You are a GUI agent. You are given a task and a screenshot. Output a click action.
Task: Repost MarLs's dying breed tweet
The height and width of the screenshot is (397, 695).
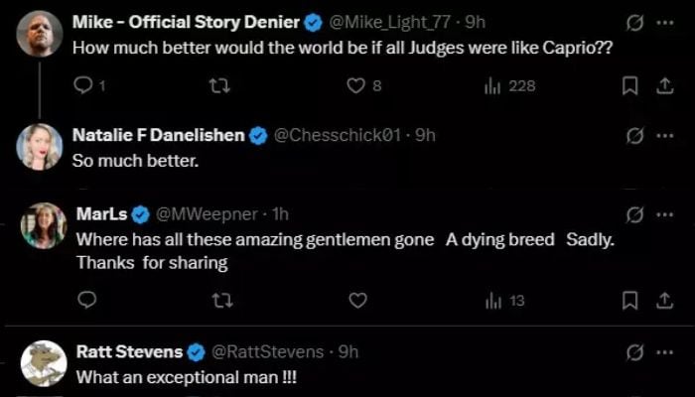[221, 300]
